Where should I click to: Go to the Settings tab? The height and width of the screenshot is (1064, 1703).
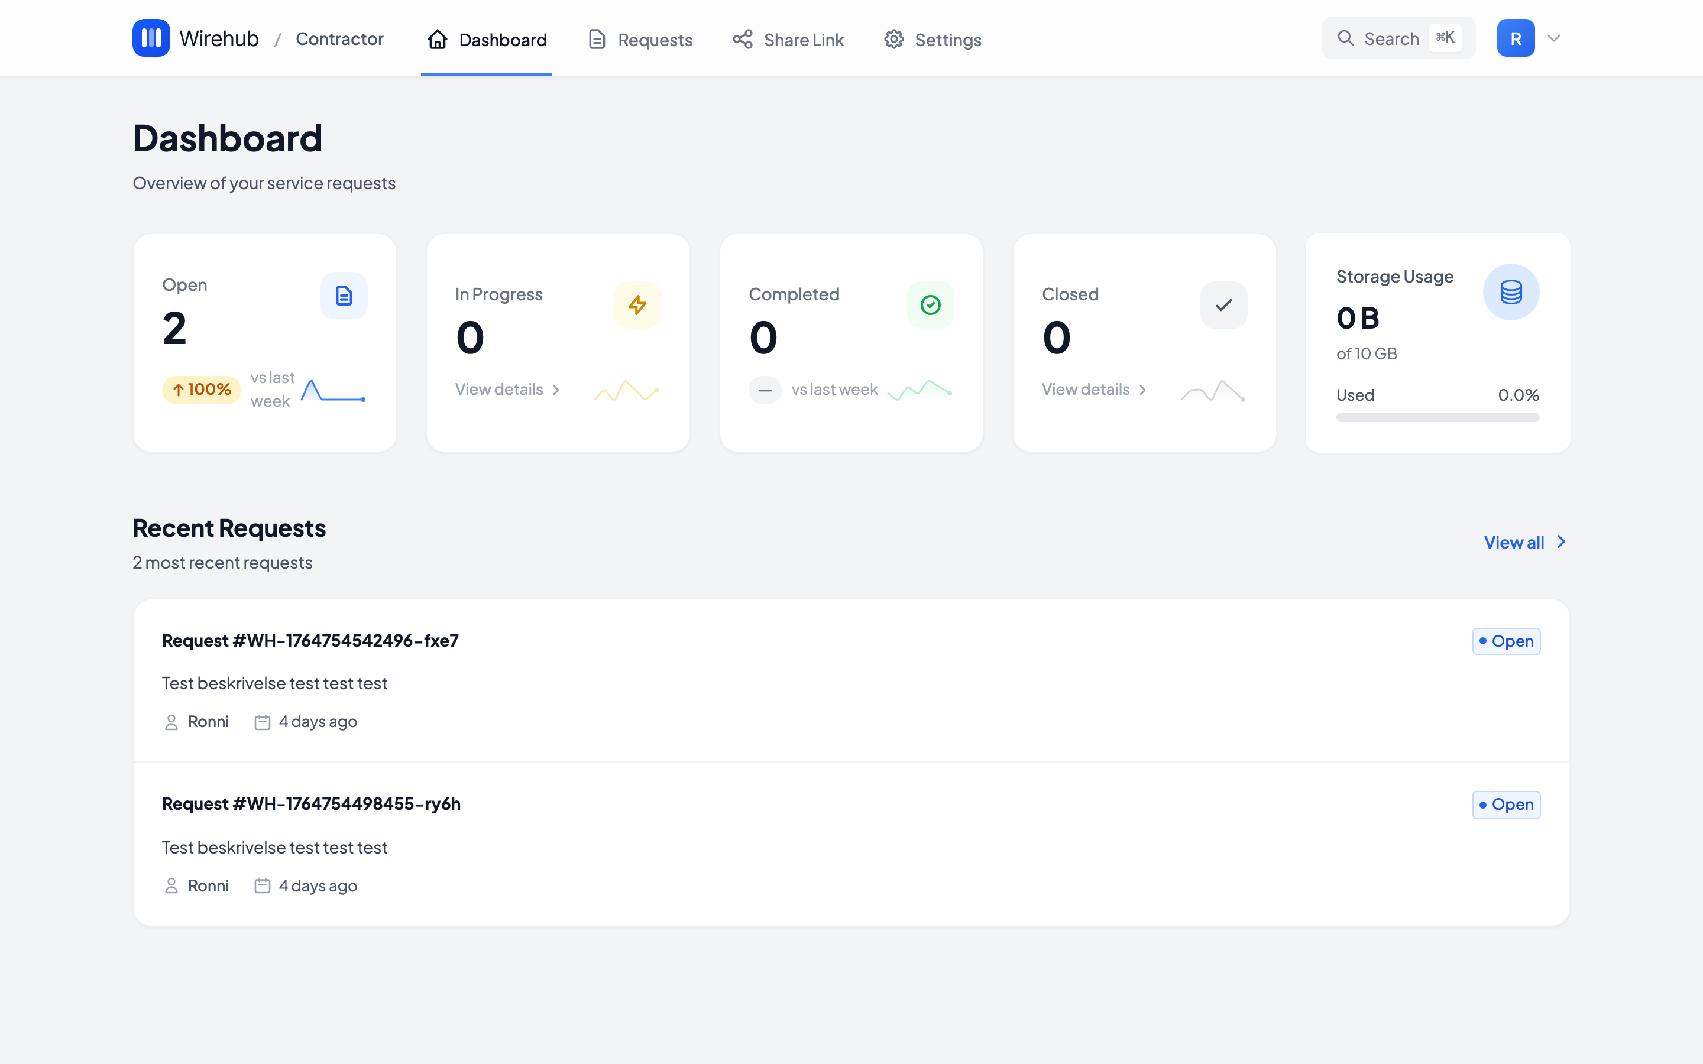(933, 40)
